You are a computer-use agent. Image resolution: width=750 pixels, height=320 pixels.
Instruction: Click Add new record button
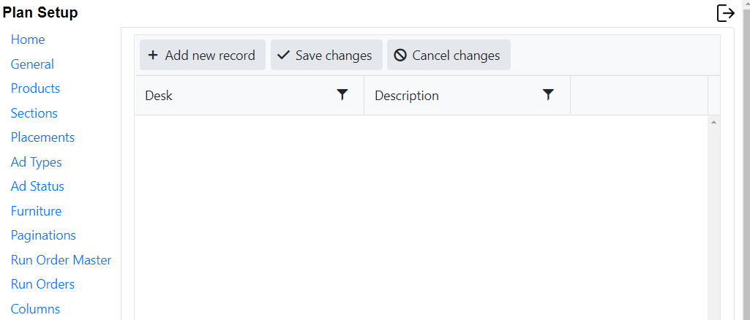click(x=202, y=56)
